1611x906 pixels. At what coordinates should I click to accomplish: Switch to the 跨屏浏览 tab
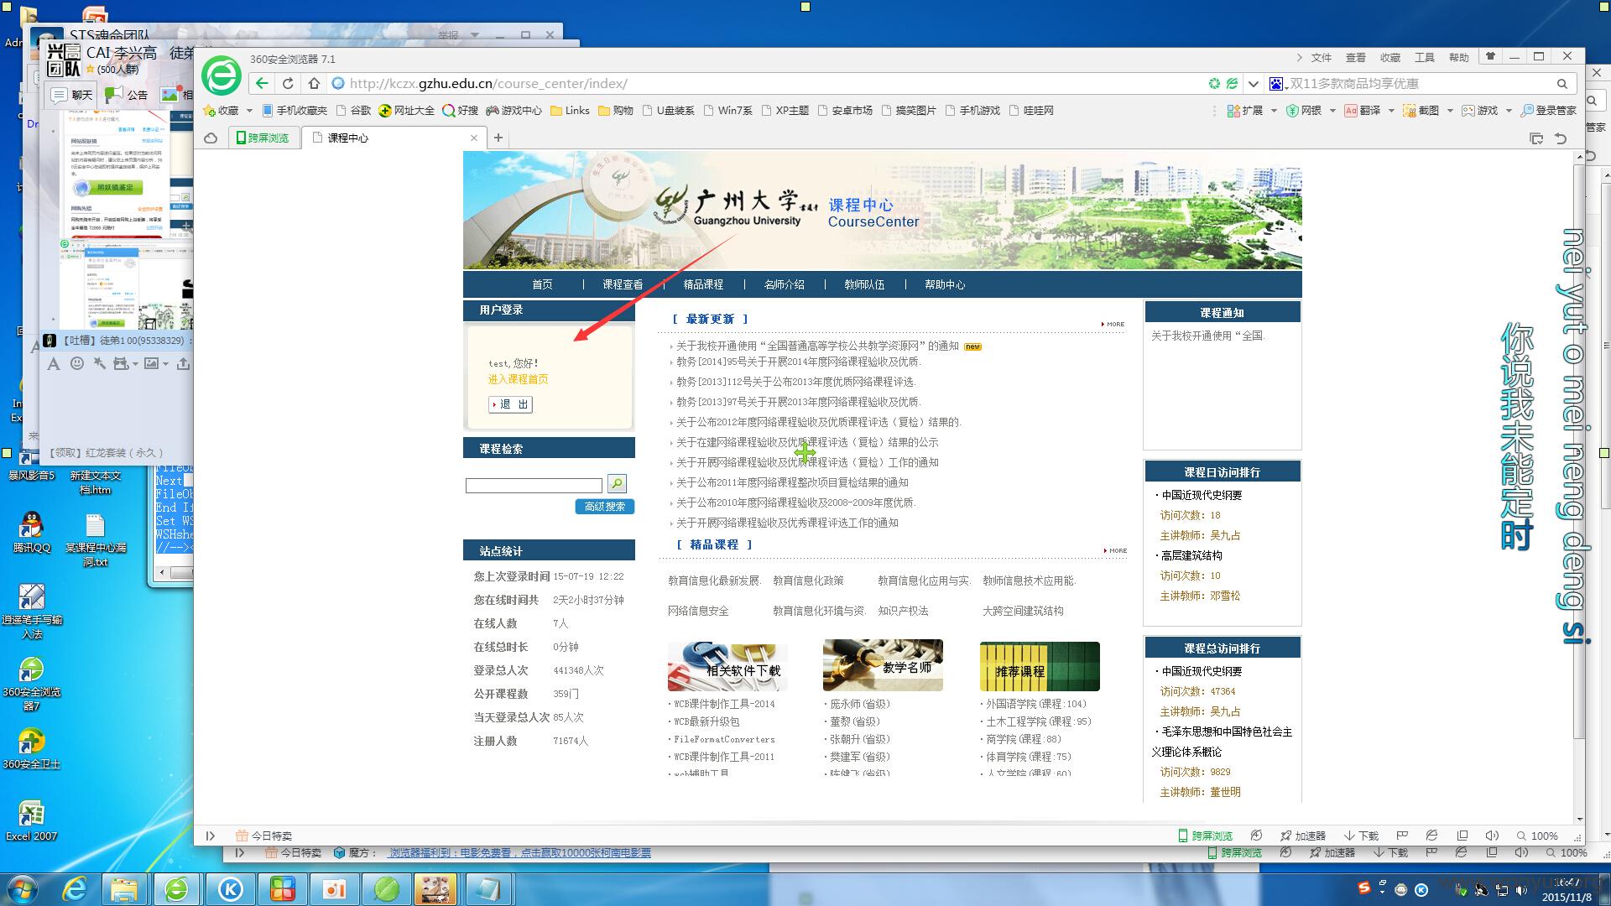pos(263,138)
